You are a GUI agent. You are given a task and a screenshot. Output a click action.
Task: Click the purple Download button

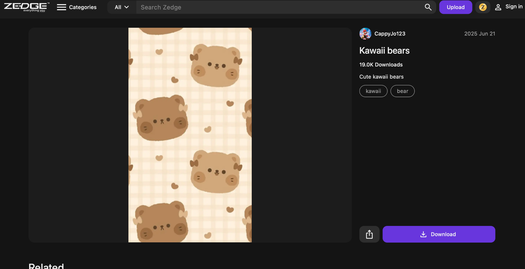coord(439,234)
